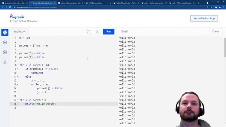
Task: Open the Chrome three-dot menu
Action: [x=224, y=7]
